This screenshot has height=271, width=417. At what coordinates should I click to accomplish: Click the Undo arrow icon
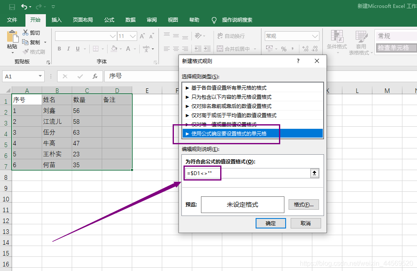pos(24,7)
